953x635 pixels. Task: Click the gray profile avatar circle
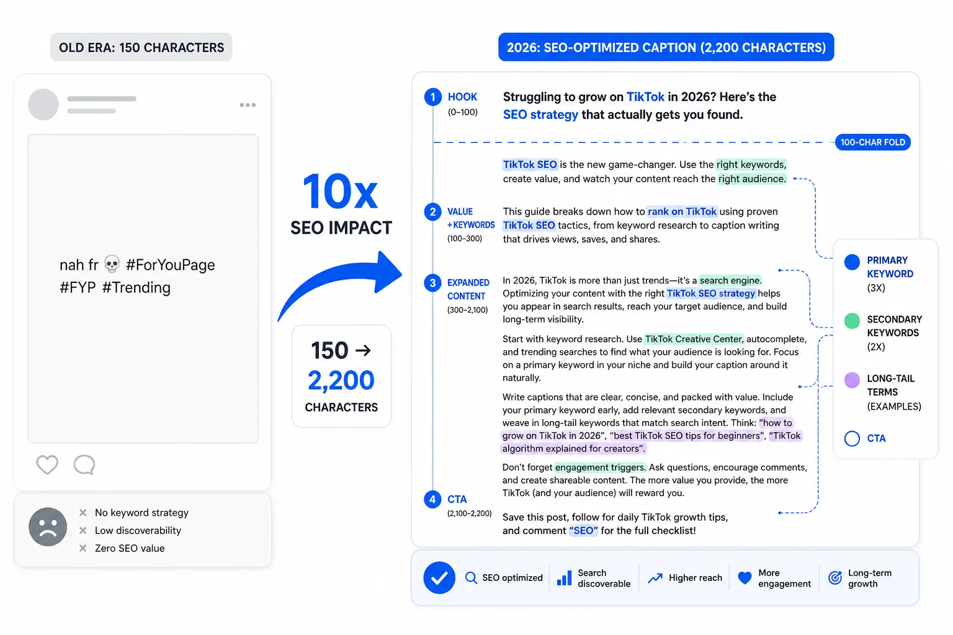coord(43,104)
